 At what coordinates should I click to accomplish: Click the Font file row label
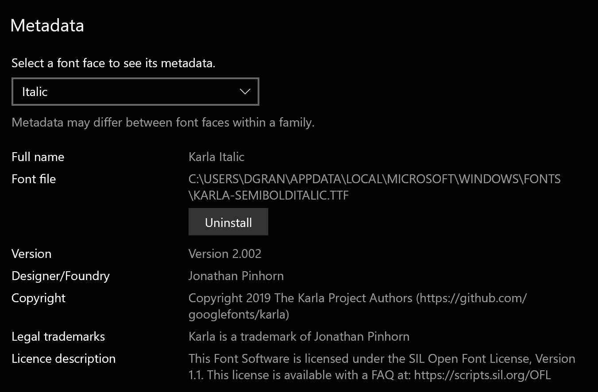tap(34, 179)
